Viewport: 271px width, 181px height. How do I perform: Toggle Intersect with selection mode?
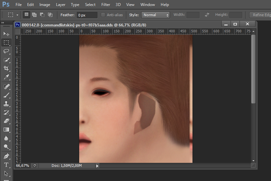(x=50, y=15)
